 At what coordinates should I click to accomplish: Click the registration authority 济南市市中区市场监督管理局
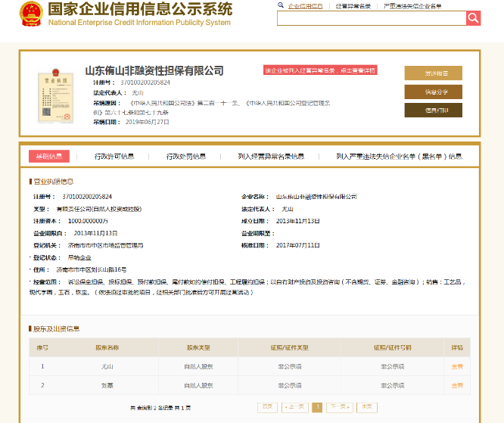point(106,246)
